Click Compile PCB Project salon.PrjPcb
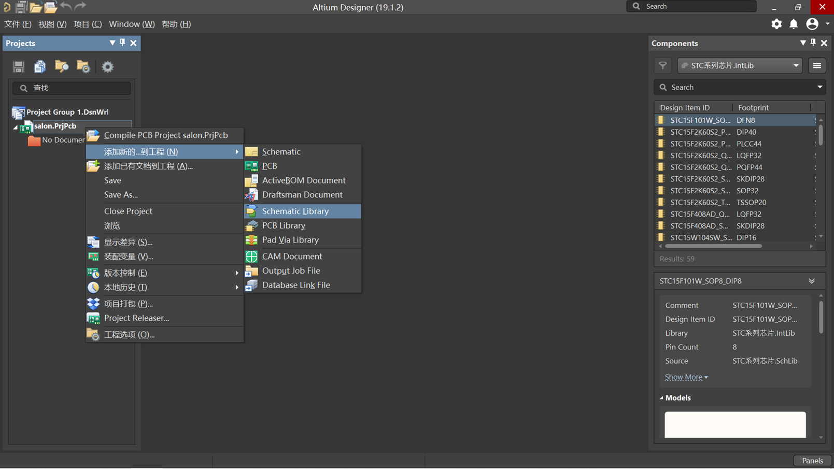834x469 pixels. (164, 135)
